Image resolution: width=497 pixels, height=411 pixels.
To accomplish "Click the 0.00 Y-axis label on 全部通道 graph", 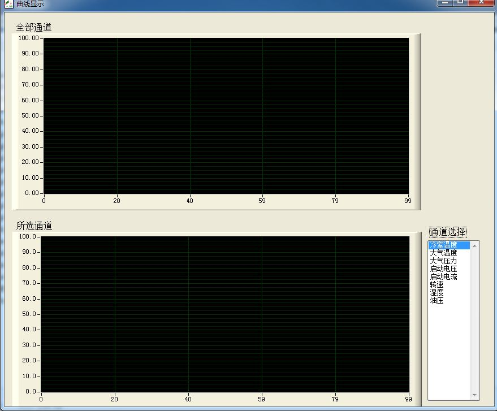I will click(32, 193).
